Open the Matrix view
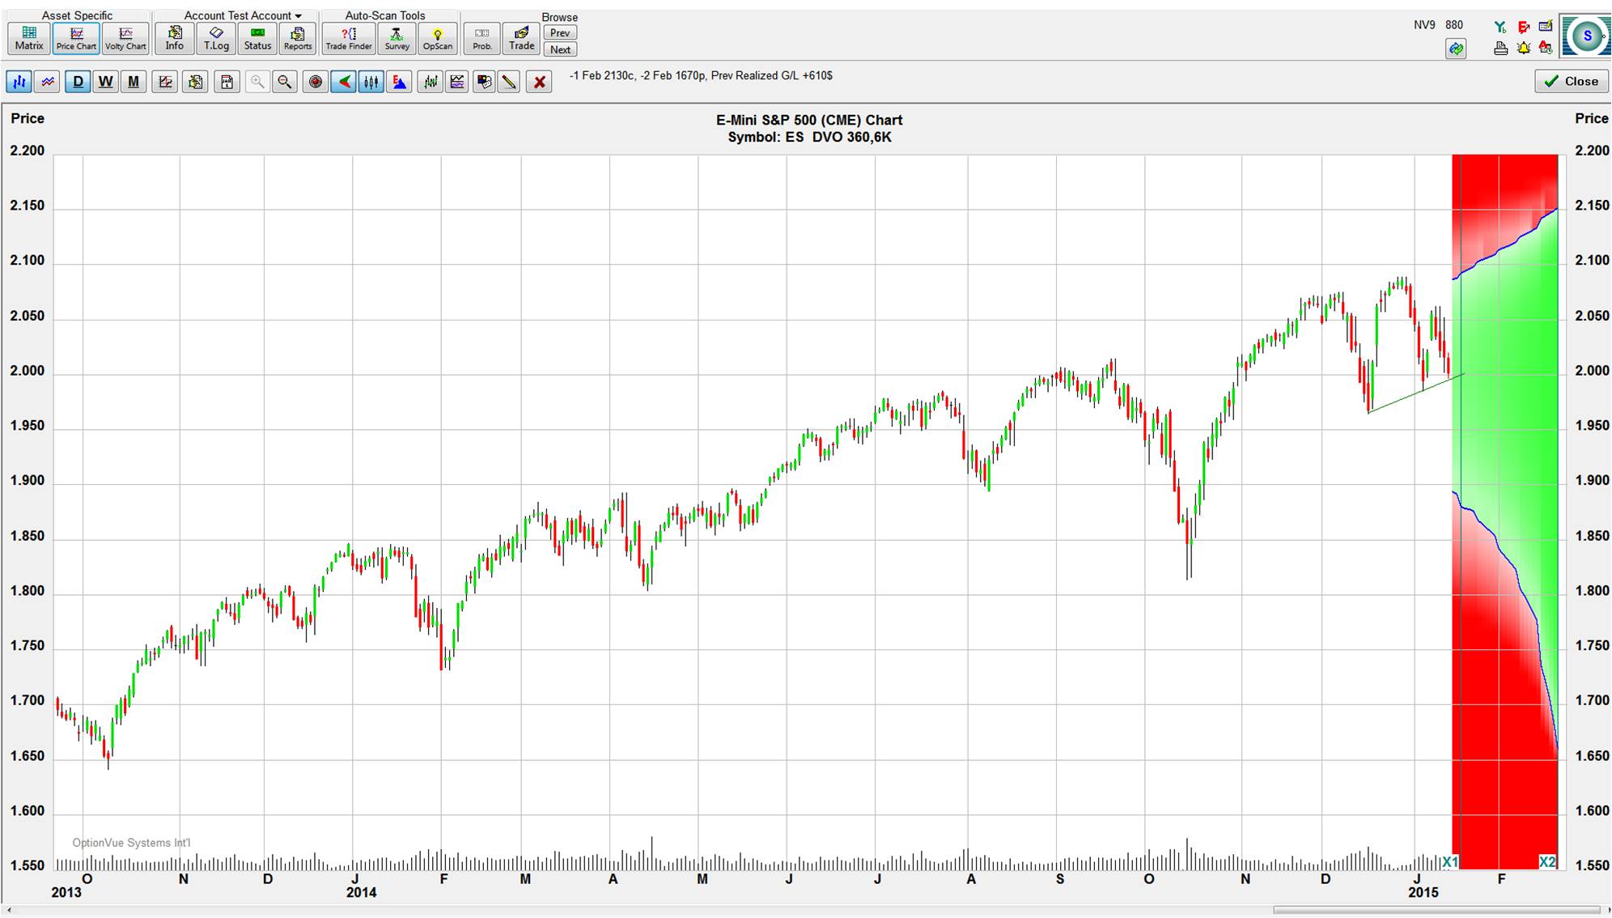 coord(29,37)
